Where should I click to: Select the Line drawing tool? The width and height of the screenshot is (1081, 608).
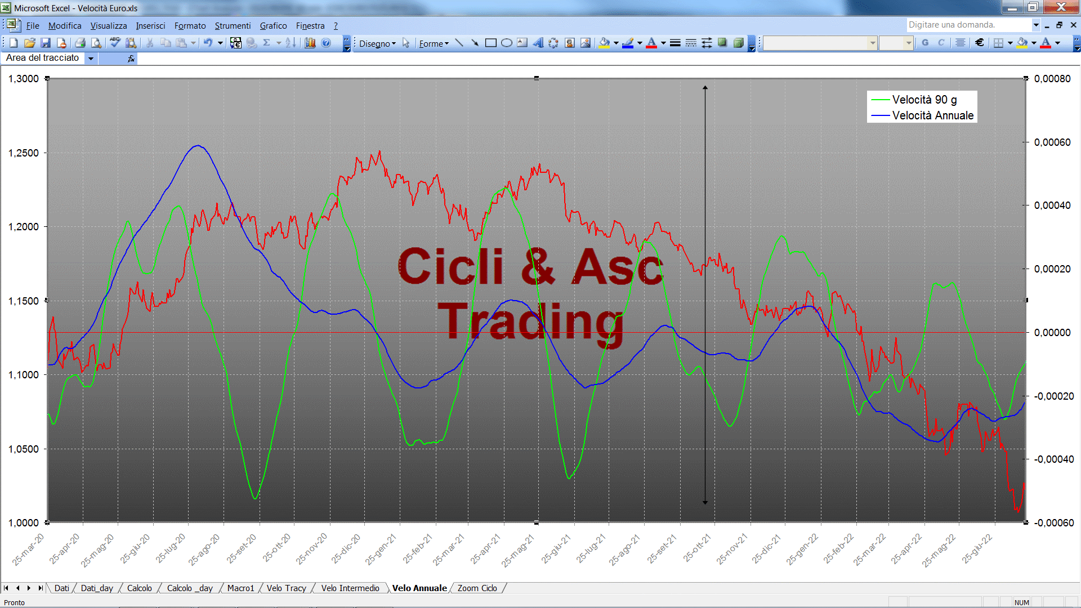pyautogui.click(x=459, y=43)
